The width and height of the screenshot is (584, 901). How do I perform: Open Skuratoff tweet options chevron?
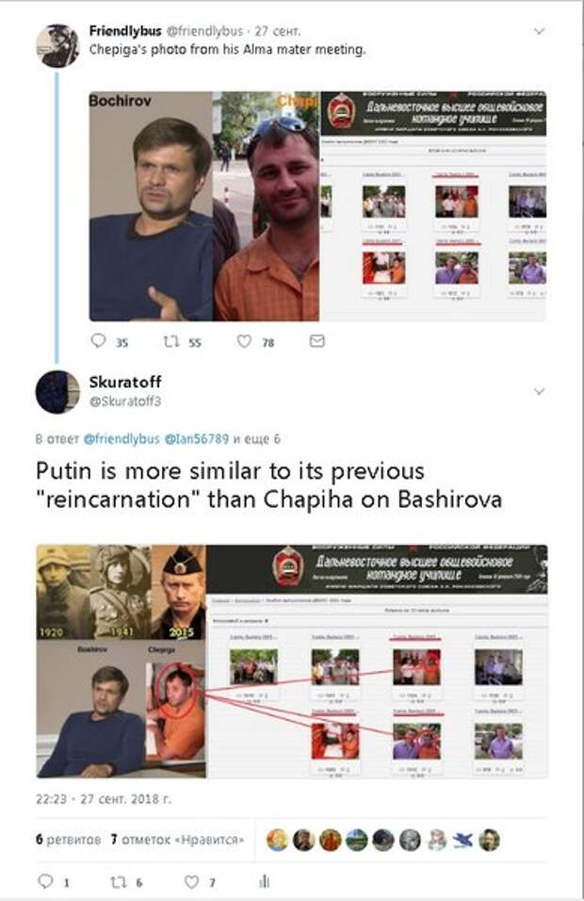click(x=539, y=392)
